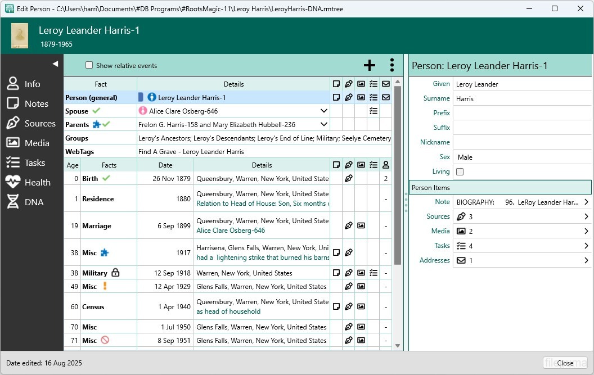Click the media icon in Marriage row
Screen dimensions: 594x375
pyautogui.click(x=361, y=225)
